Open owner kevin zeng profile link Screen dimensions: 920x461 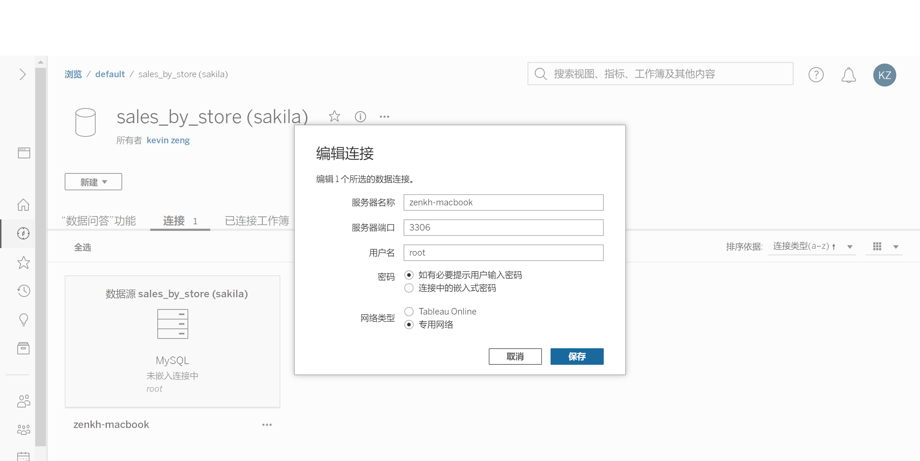[x=168, y=140]
